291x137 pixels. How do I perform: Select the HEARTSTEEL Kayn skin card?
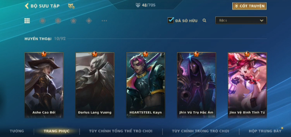146,85
